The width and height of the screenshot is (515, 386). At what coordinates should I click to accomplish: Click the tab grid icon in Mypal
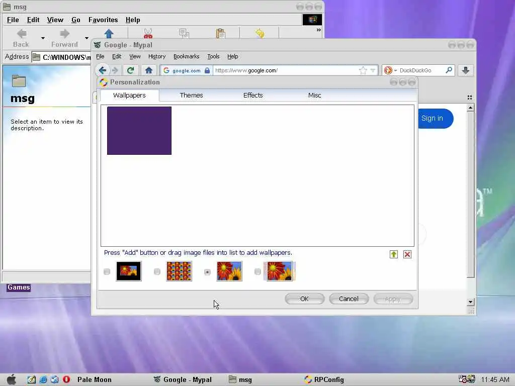click(470, 97)
